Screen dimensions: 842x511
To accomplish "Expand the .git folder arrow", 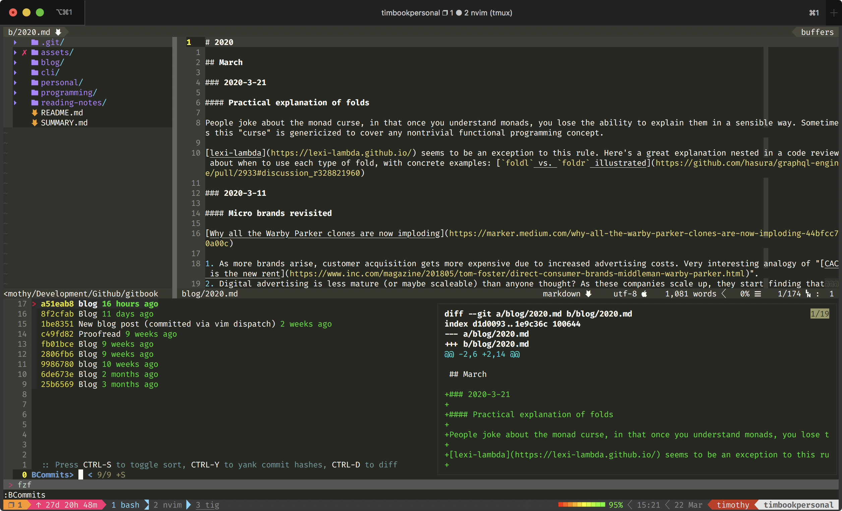I will (15, 42).
